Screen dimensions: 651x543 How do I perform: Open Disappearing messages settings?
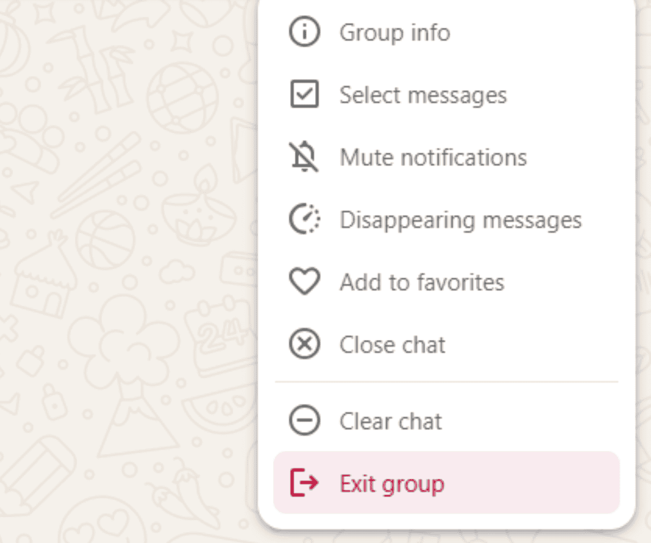pyautogui.click(x=460, y=220)
